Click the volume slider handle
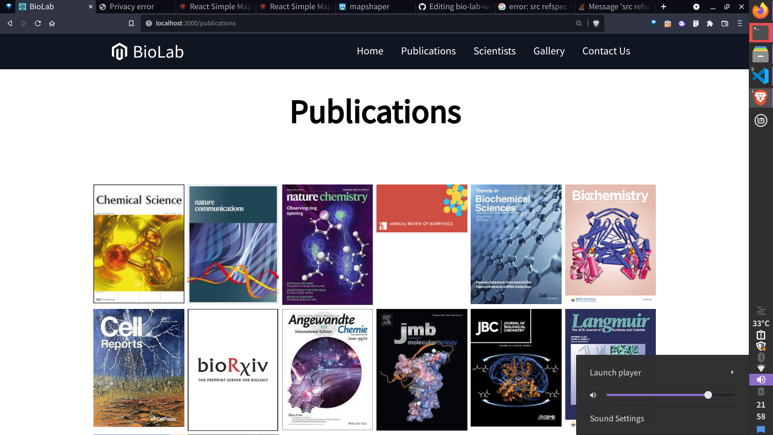 click(x=708, y=395)
